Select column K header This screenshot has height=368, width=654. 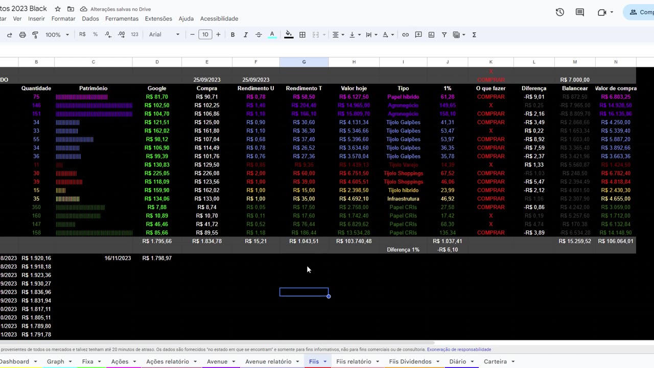[x=491, y=62]
